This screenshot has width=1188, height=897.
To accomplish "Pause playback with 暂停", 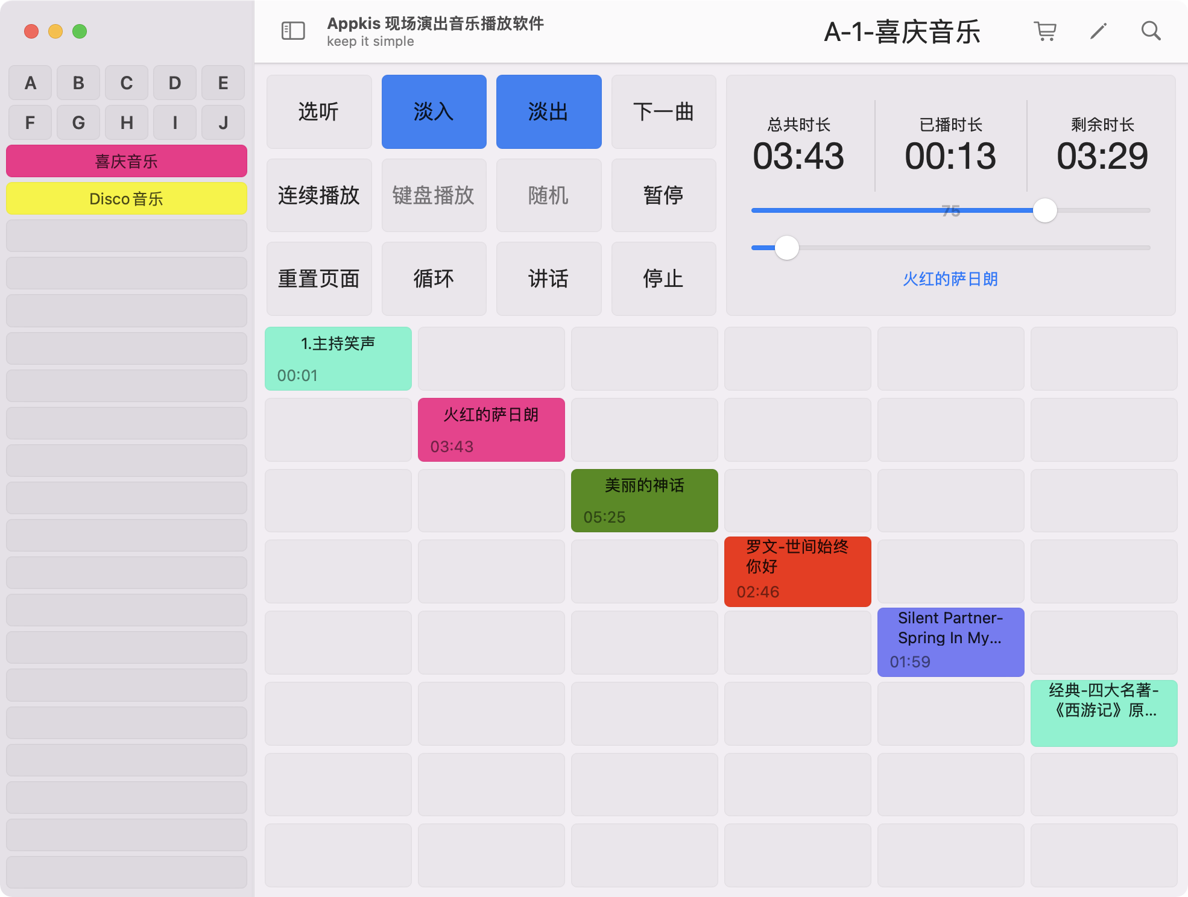I will (x=664, y=195).
